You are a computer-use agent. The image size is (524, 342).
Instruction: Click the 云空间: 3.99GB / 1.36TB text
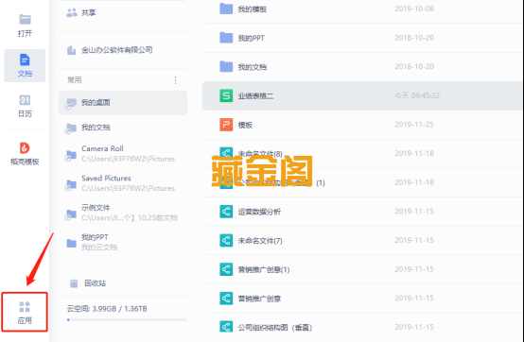(x=107, y=309)
